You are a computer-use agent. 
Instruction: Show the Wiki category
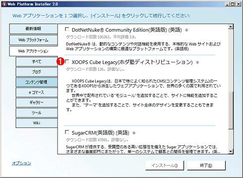tap(37, 123)
